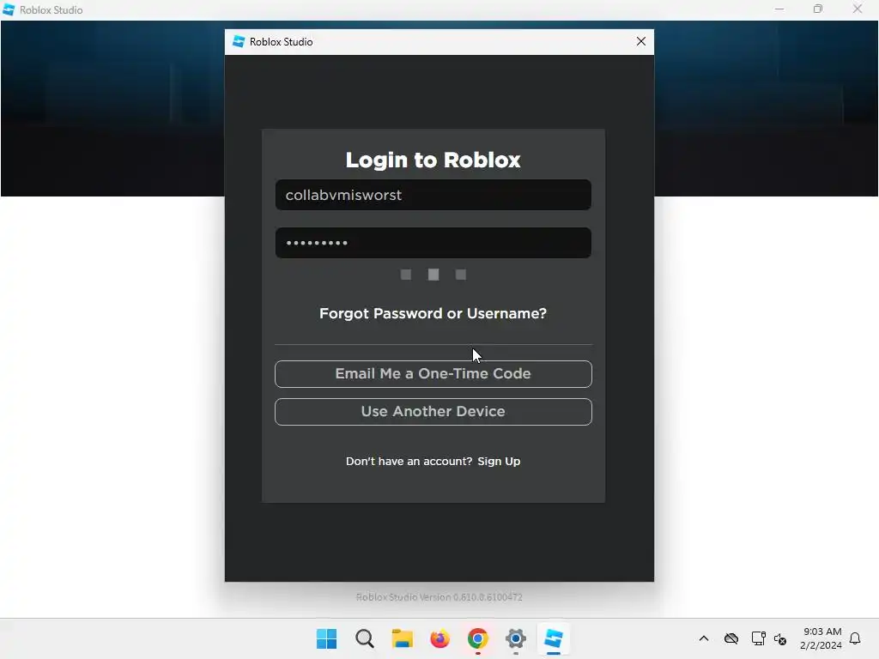879x659 pixels.
Task: Close the main Roblox Studio window
Action: 858,9
